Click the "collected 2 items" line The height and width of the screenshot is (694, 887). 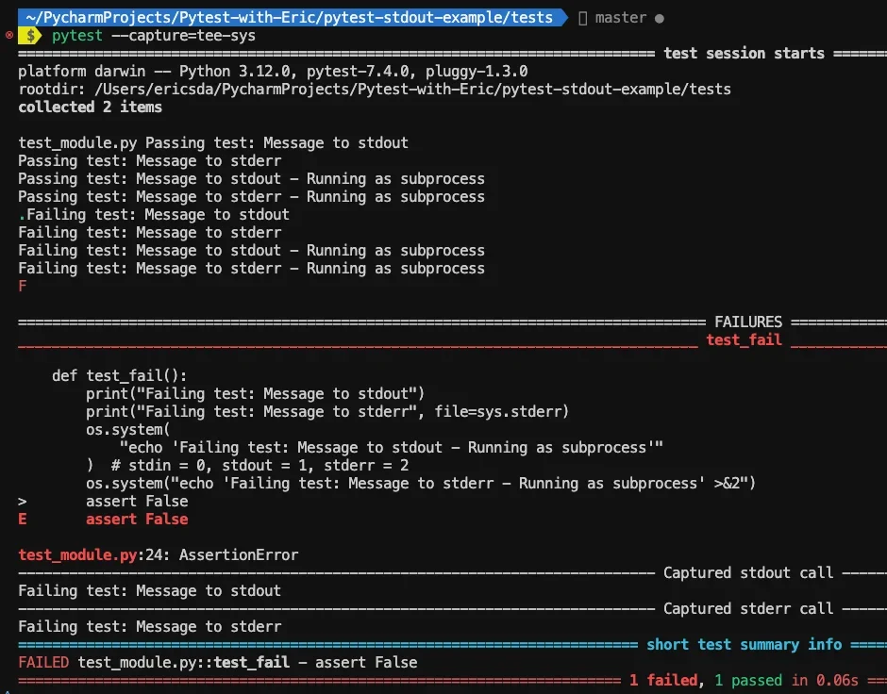pos(90,107)
